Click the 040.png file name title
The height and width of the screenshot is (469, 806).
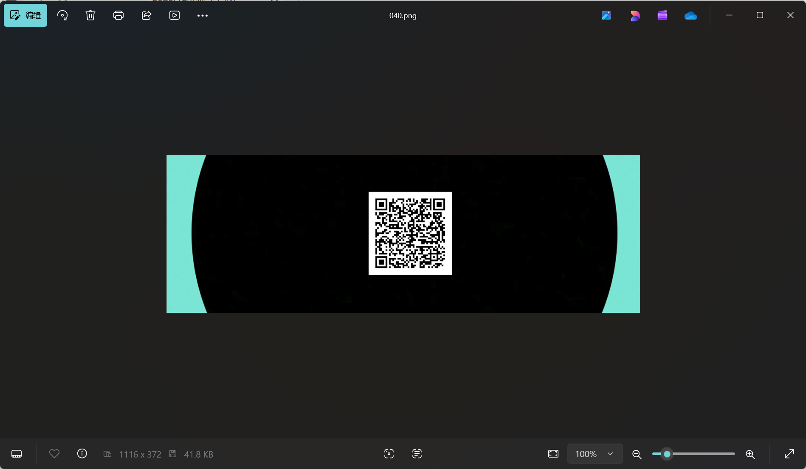[403, 16]
